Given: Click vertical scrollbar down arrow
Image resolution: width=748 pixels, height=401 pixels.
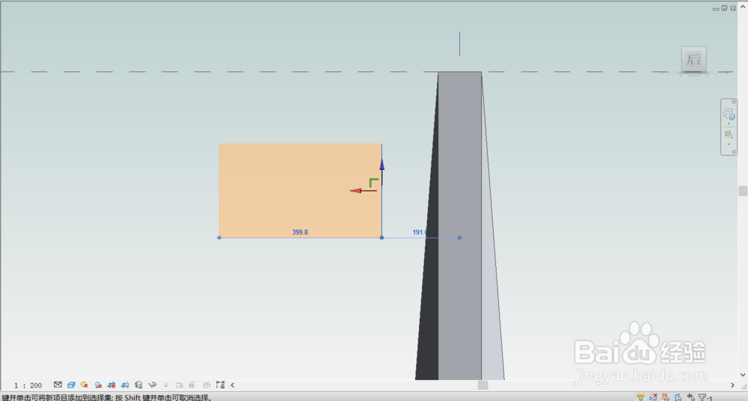Looking at the screenshot, I should pos(743,376).
